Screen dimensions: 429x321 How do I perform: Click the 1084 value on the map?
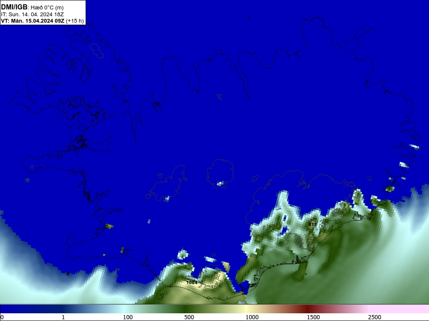(192, 282)
